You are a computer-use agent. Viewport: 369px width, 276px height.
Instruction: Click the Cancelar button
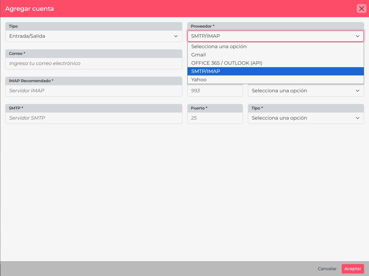[327, 269]
